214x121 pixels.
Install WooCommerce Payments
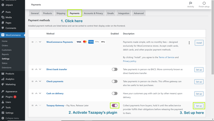(199, 43)
